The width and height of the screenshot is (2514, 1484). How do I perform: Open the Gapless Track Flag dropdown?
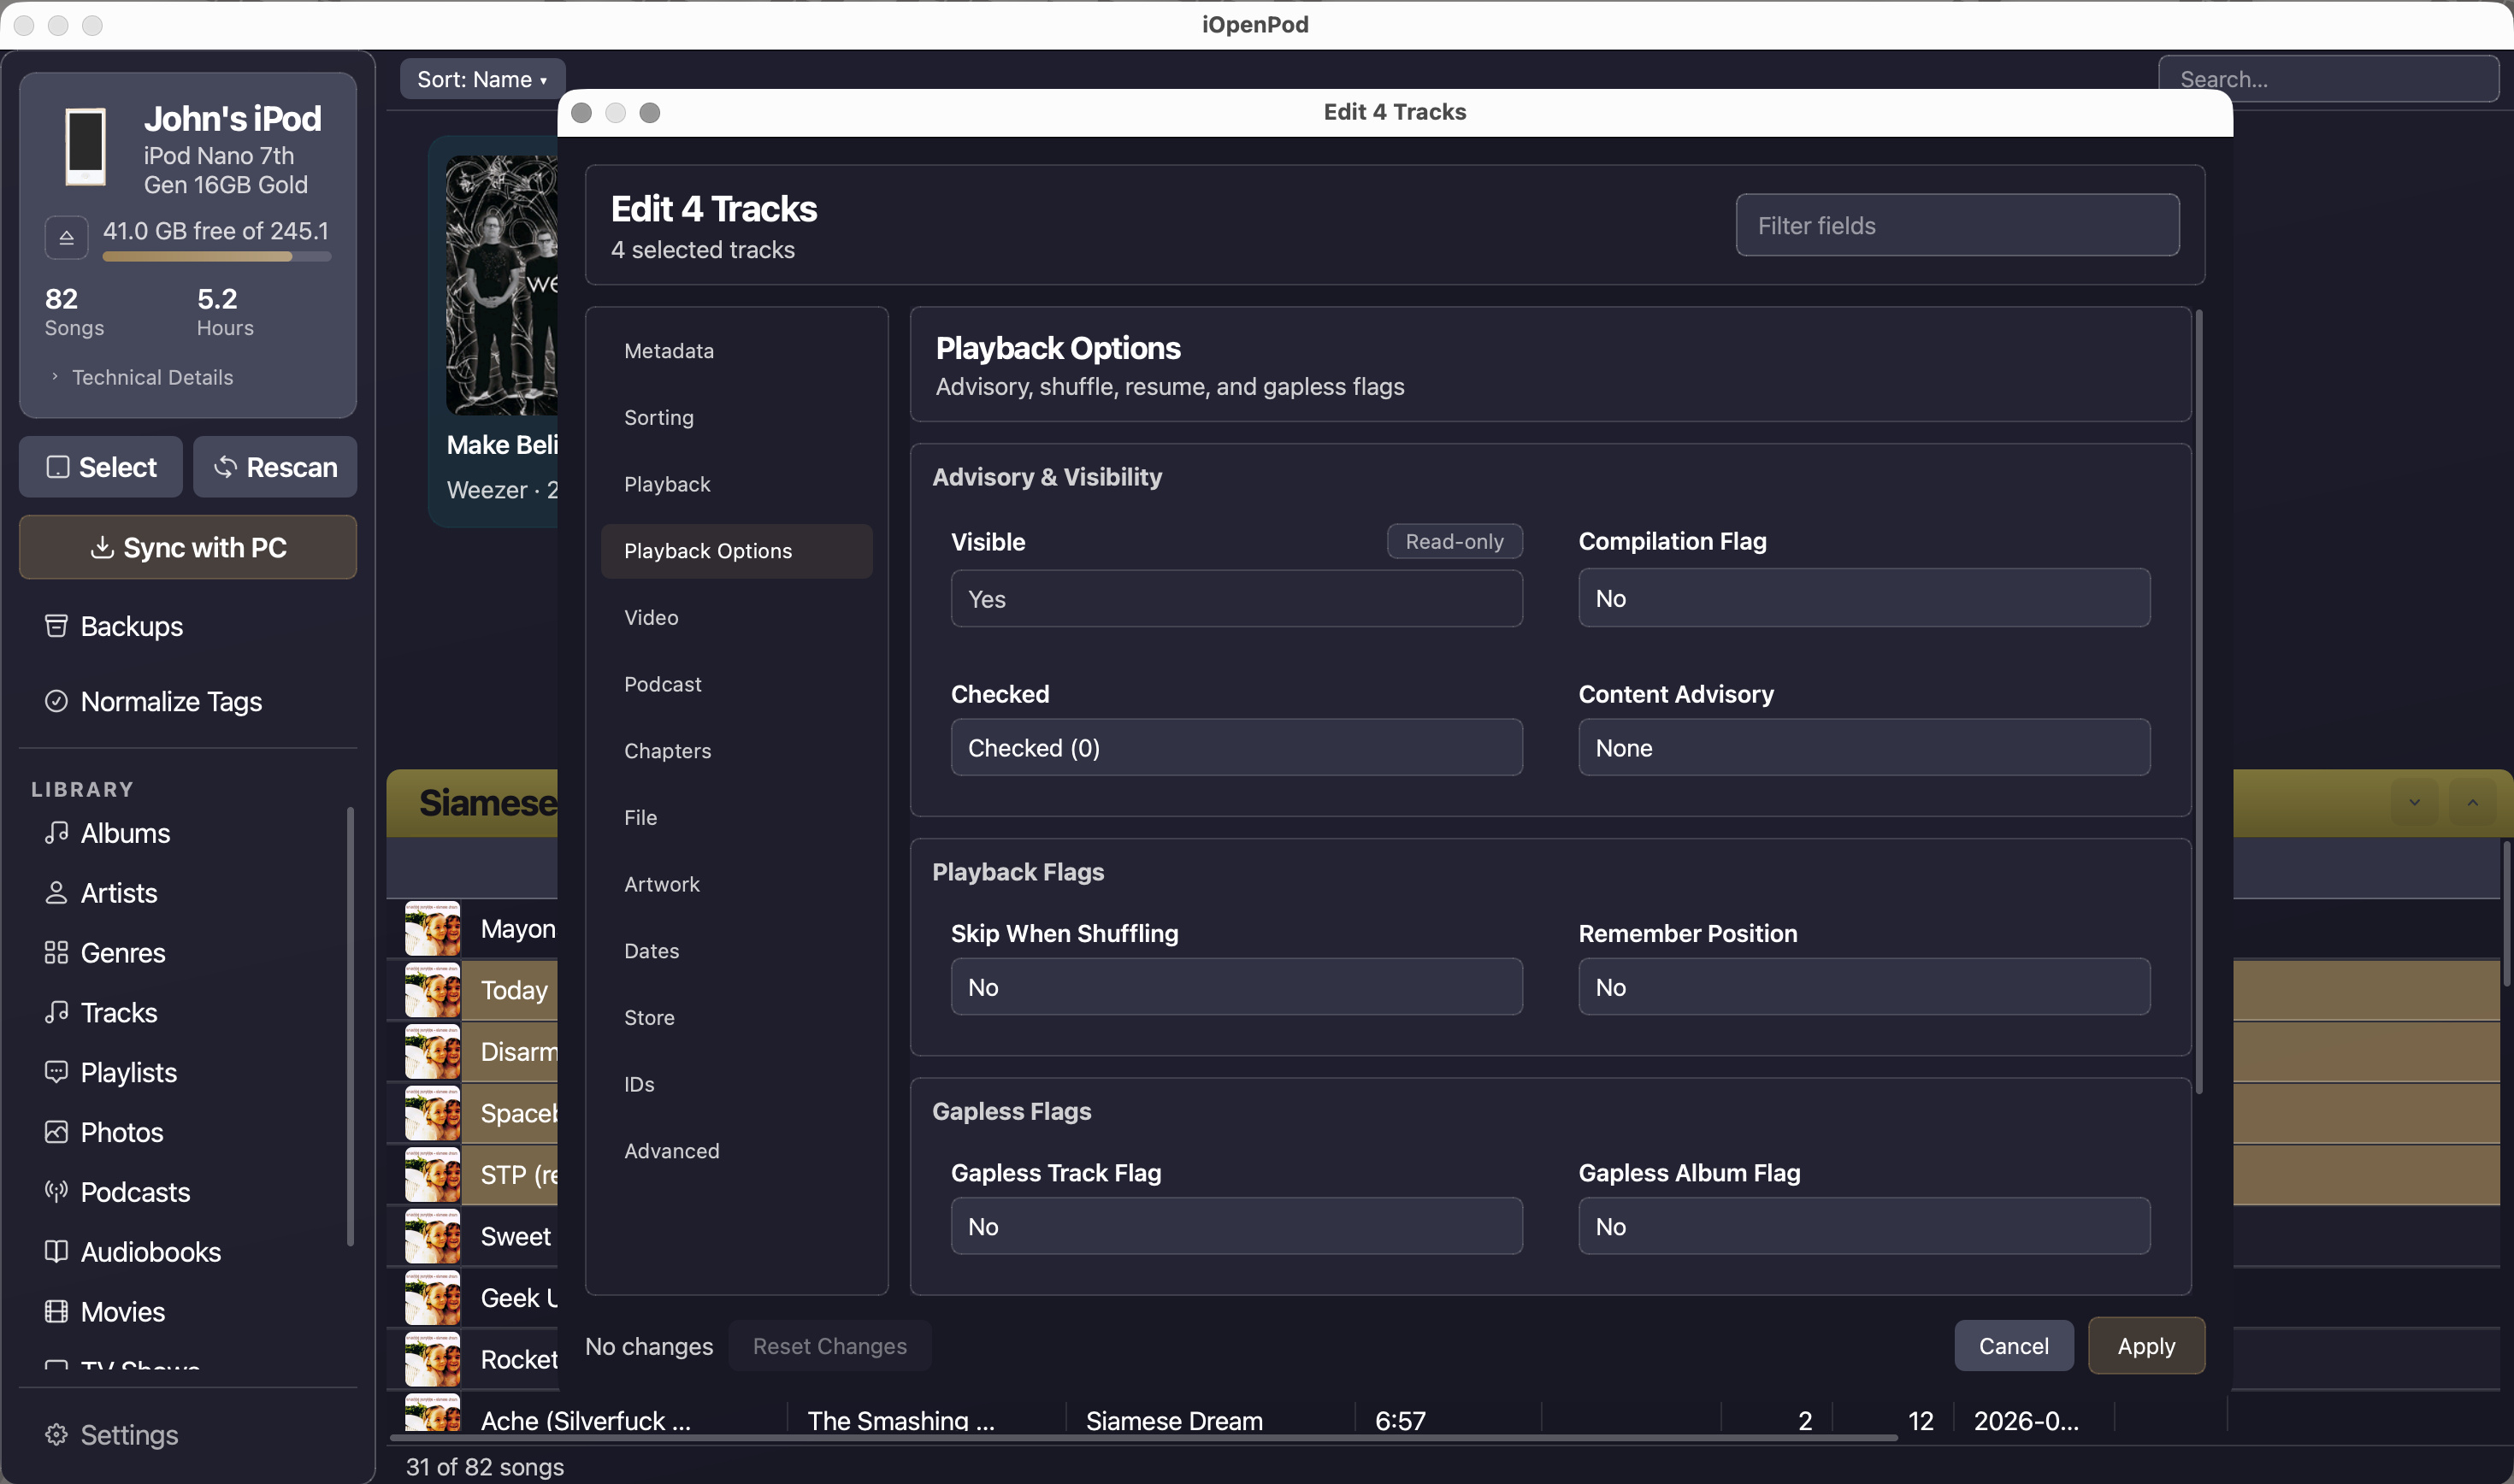[1236, 1226]
